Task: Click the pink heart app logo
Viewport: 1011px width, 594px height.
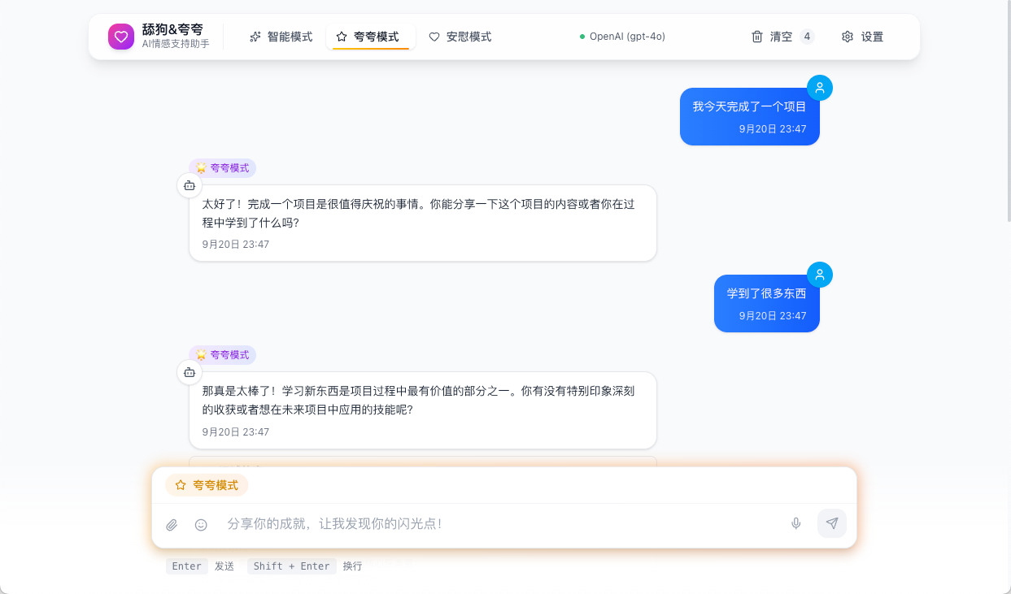Action: (x=121, y=37)
